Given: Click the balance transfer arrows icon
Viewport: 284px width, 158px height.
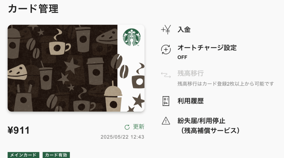Looking at the screenshot, I should click(166, 75).
